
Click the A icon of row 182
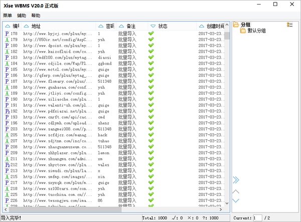click(x=7, y=52)
